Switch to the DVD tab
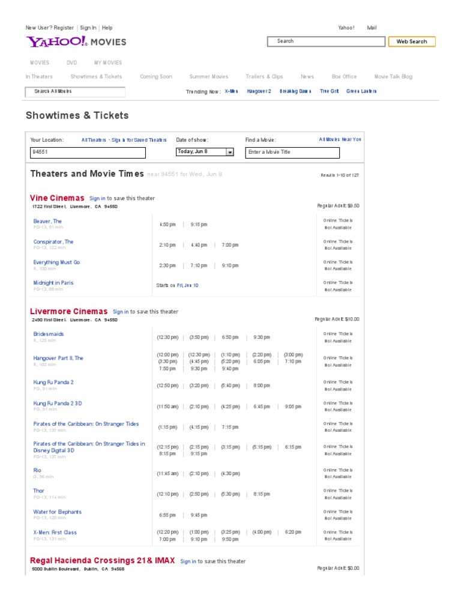The height and width of the screenshot is (615, 461). click(x=72, y=62)
